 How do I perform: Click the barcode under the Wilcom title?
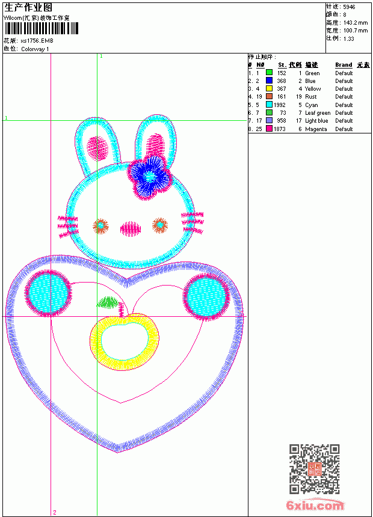[42, 28]
